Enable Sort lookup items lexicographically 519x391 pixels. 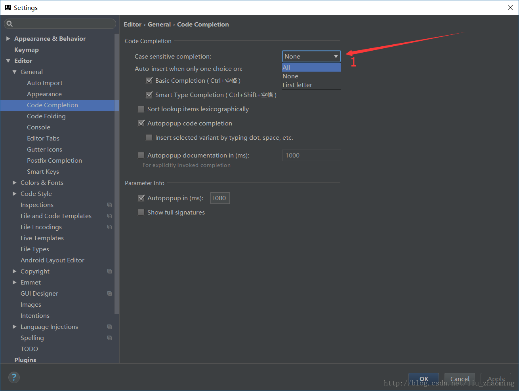pyautogui.click(x=141, y=109)
